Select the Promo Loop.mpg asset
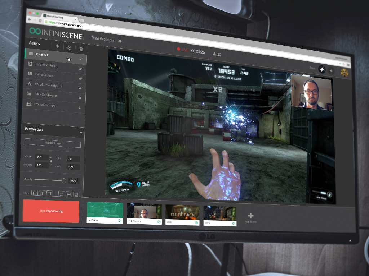 coord(45,104)
